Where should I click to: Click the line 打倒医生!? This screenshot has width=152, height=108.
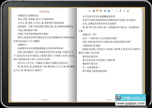point(22,45)
